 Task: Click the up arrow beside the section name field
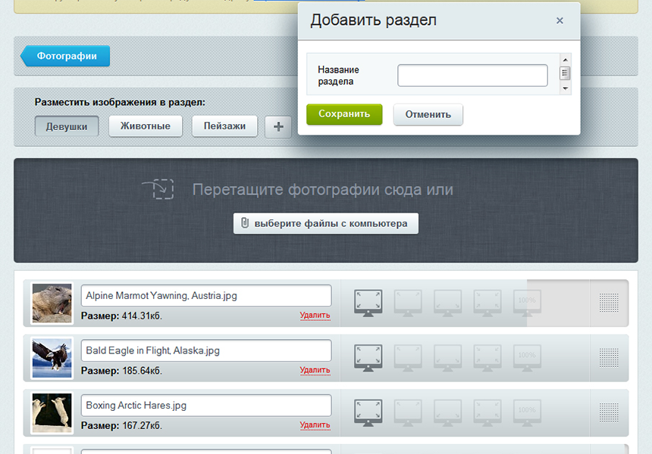tap(564, 59)
